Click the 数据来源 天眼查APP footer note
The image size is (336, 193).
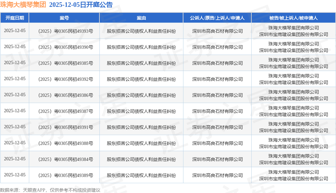coord(50,190)
